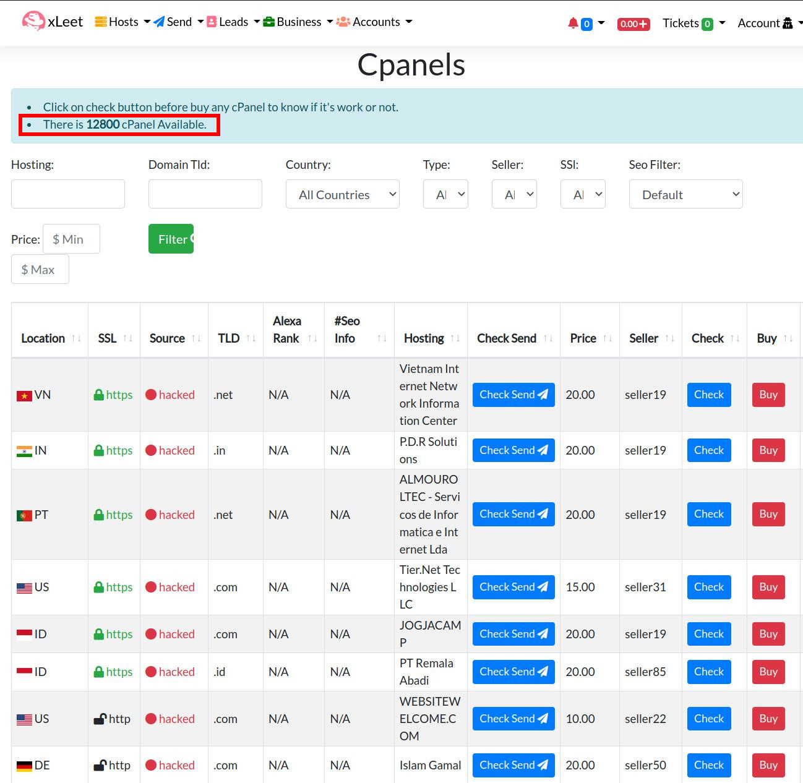This screenshot has width=803, height=783.
Task: Click the $ Min price field
Action: (x=71, y=239)
